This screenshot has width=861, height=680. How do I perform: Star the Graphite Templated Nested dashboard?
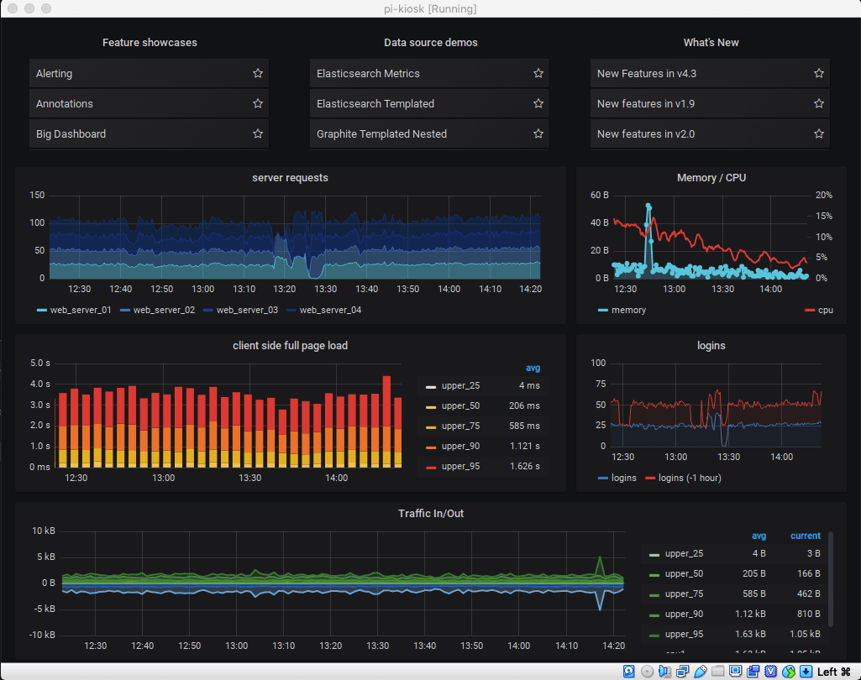[x=538, y=134]
